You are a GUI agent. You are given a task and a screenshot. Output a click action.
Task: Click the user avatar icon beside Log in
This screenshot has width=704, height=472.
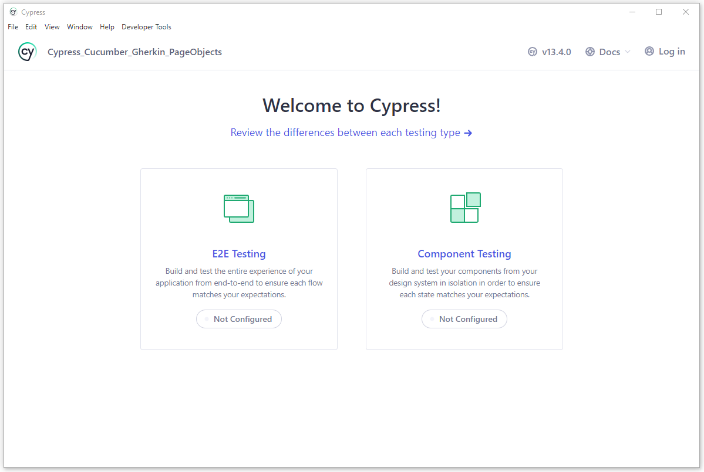[649, 51]
